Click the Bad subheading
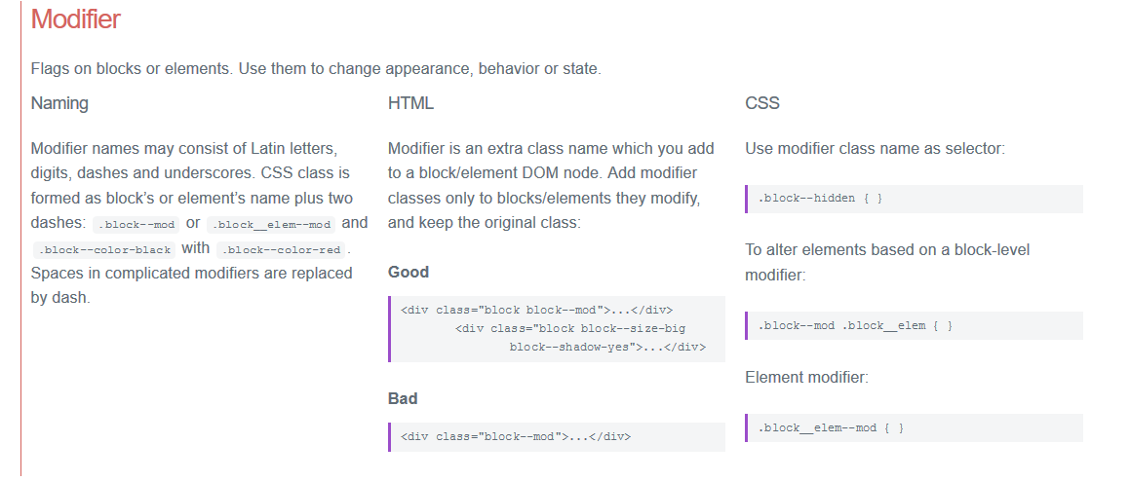This screenshot has width=1130, height=481. point(402,398)
